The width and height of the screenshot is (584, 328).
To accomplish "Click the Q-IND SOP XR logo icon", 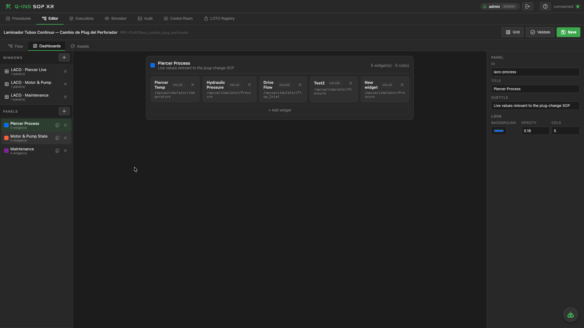I will coord(8,6).
